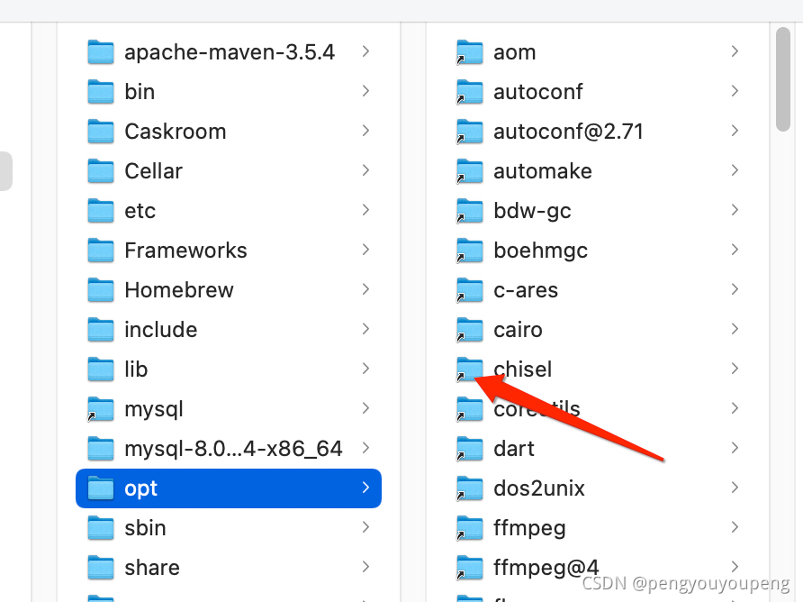Click the mysql folder name

click(x=154, y=410)
